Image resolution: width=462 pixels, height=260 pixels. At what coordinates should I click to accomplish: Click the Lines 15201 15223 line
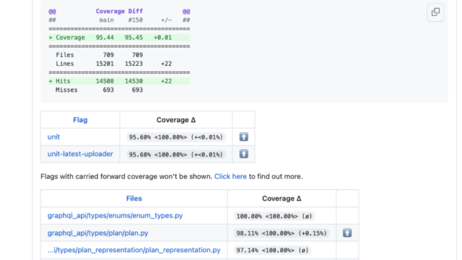click(x=114, y=64)
